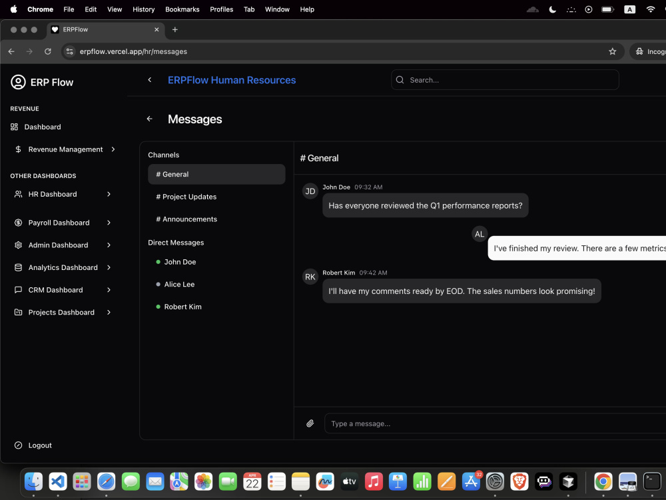Expand Payroll Dashboard chevron
This screenshot has height=500, width=666.
[109, 223]
